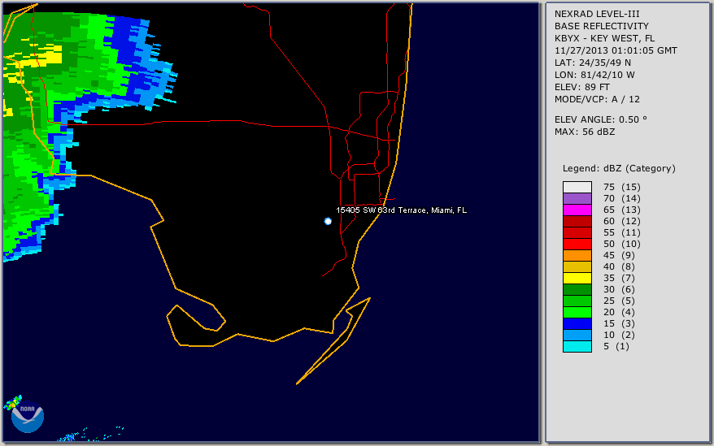Click the 'MAX: 56 dBZ' value
714x446 pixels.
pos(585,132)
